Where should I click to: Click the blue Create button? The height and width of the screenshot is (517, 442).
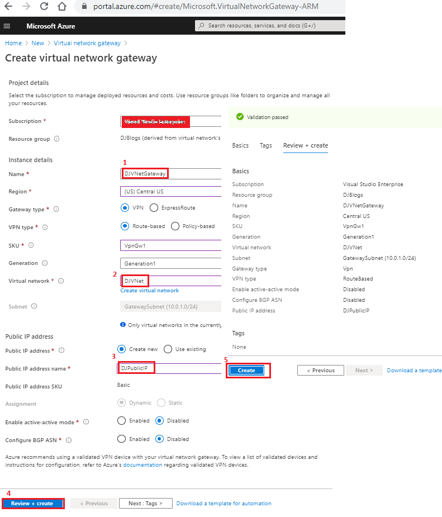(246, 370)
